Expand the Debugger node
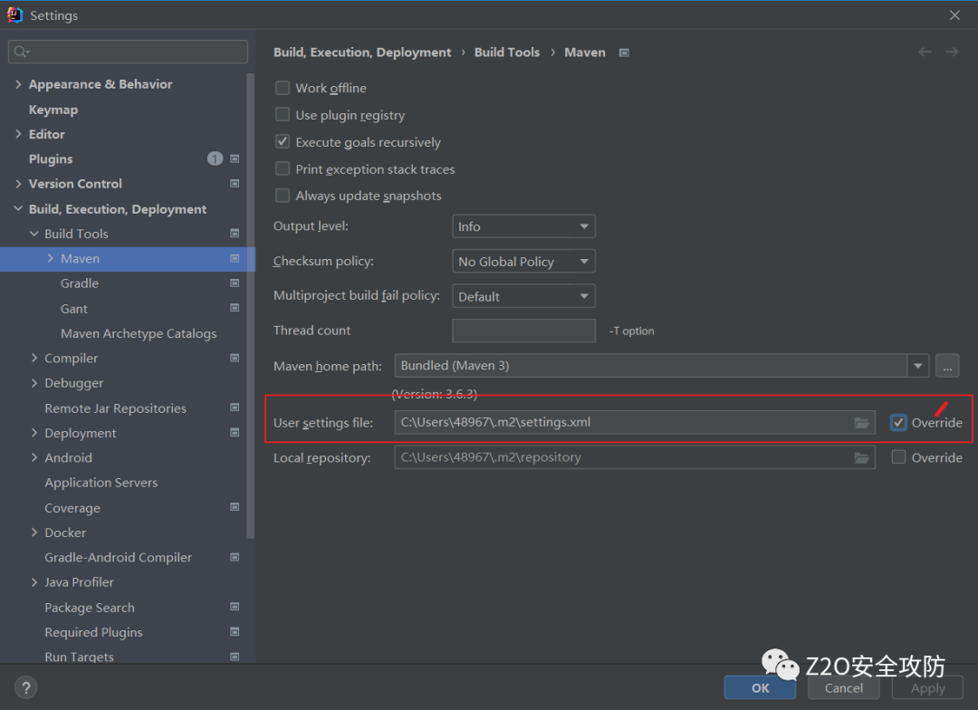The image size is (978, 710). pos(34,382)
